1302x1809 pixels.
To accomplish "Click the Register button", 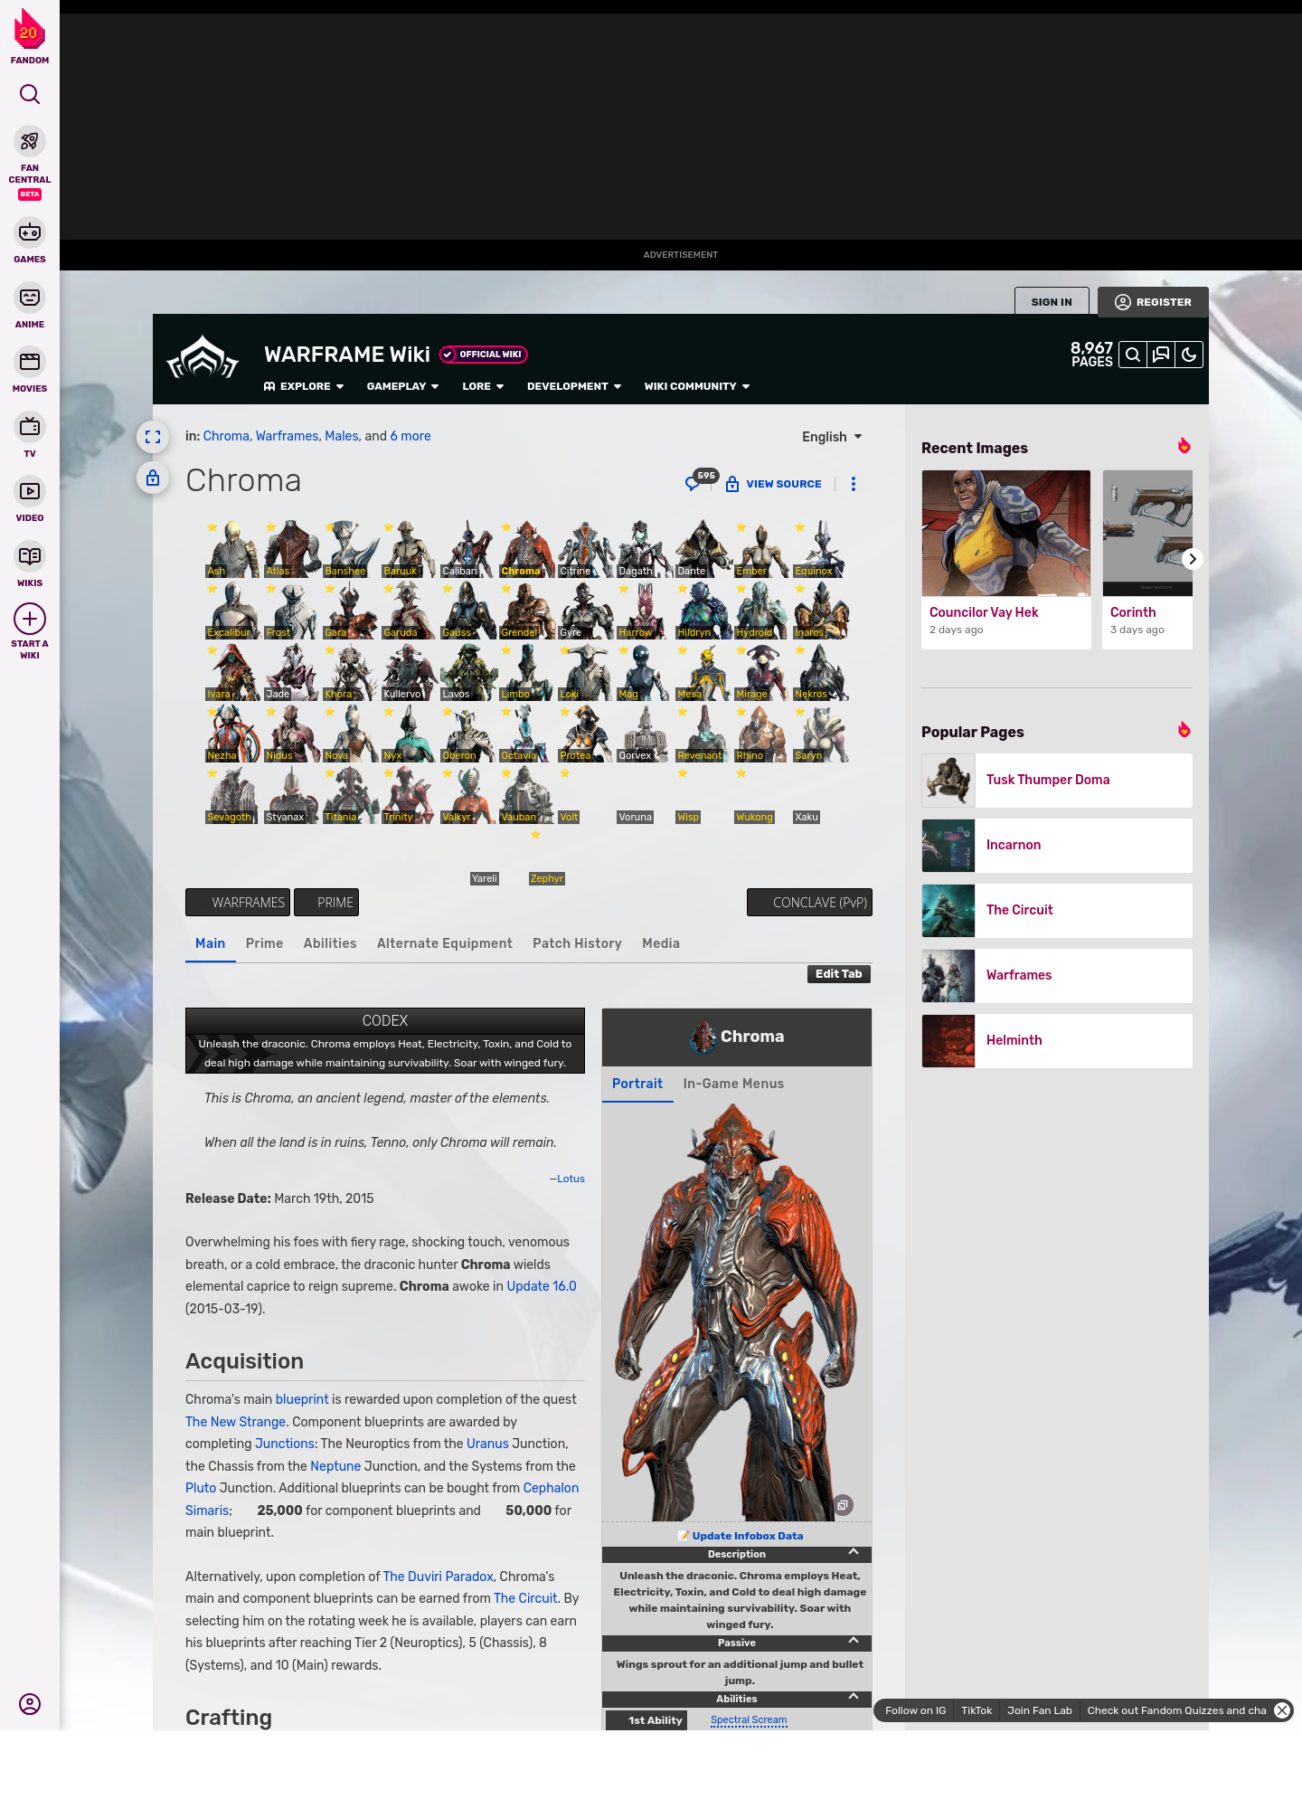I will pyautogui.click(x=1153, y=302).
